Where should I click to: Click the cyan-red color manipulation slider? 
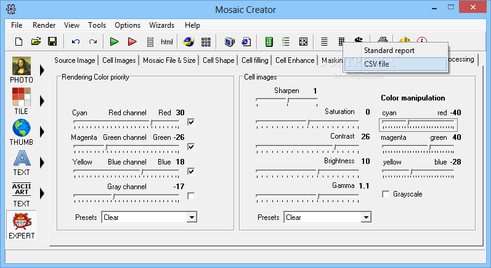tap(418, 124)
